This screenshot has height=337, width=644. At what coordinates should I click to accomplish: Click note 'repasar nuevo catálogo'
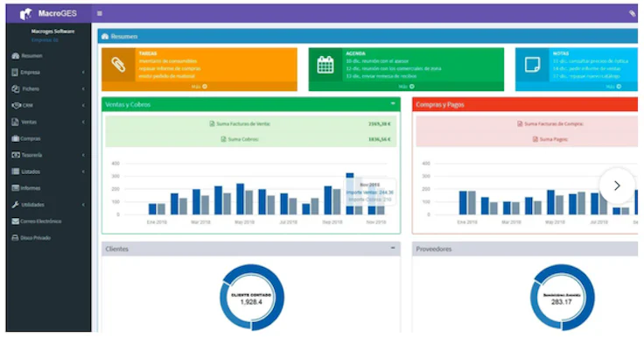coord(586,76)
